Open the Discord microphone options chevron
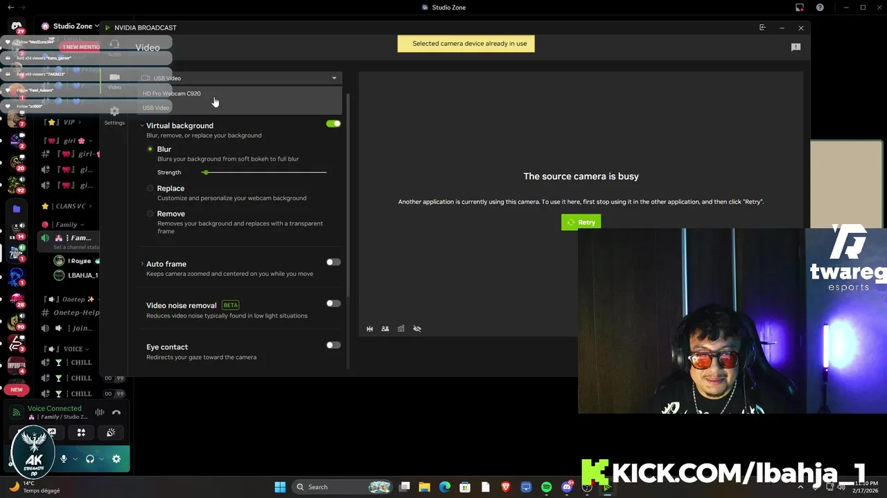This screenshot has width=887, height=498. [x=76, y=459]
